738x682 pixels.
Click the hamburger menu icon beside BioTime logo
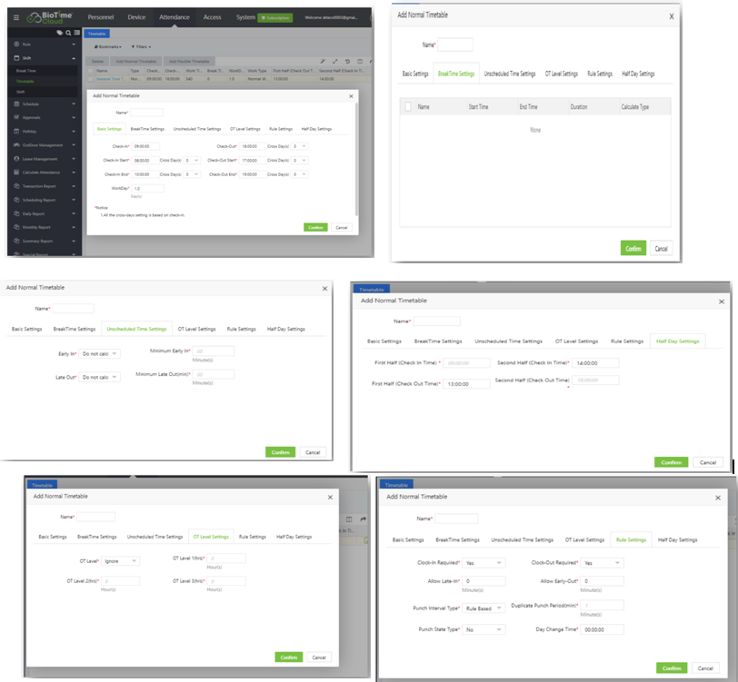click(15, 16)
